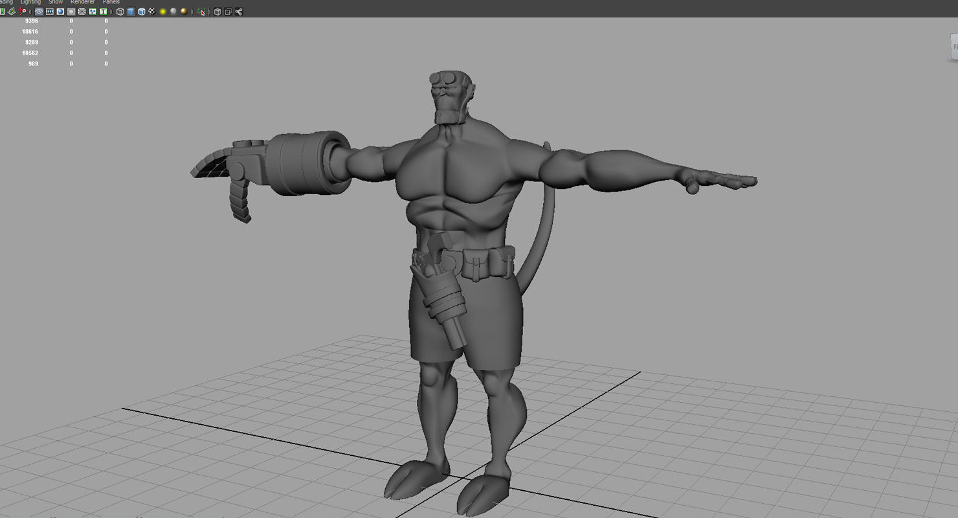This screenshot has width=958, height=518.
Task: Toggle X-ray cube icon
Action: pos(217,12)
